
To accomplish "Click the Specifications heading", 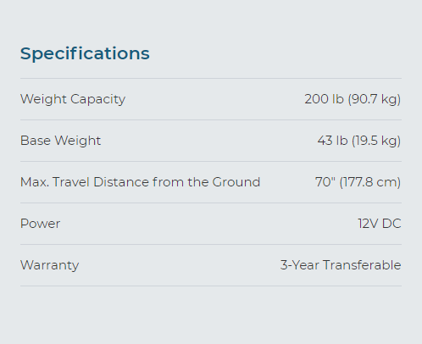I will 85,54.
